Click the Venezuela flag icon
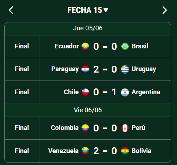This screenshot has height=165, width=177. (x=85, y=151)
